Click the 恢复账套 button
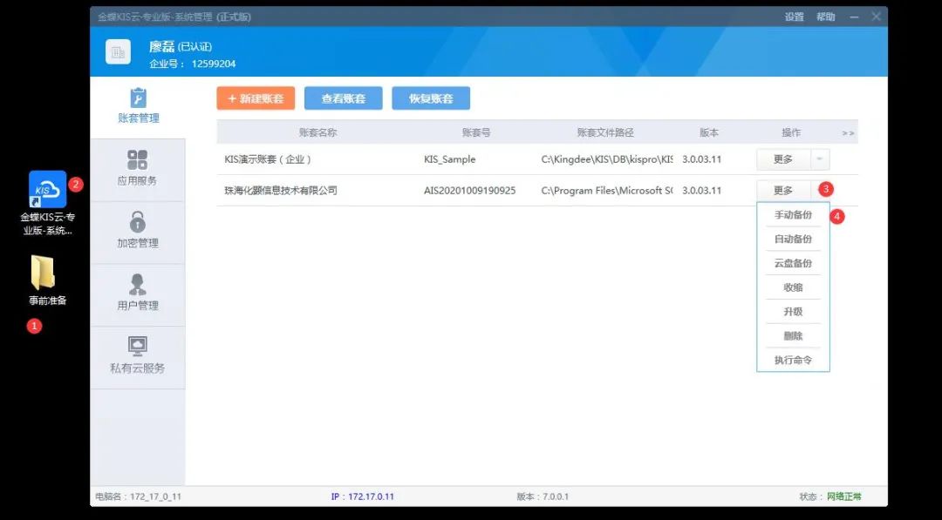Image resolution: width=942 pixels, height=520 pixels. pos(431,98)
